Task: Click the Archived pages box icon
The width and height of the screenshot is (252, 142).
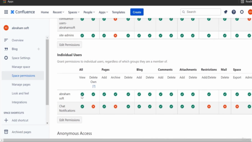Action: (6, 132)
